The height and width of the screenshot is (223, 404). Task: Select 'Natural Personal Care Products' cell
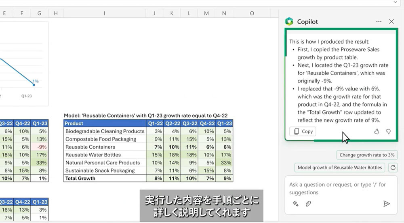pos(105,163)
